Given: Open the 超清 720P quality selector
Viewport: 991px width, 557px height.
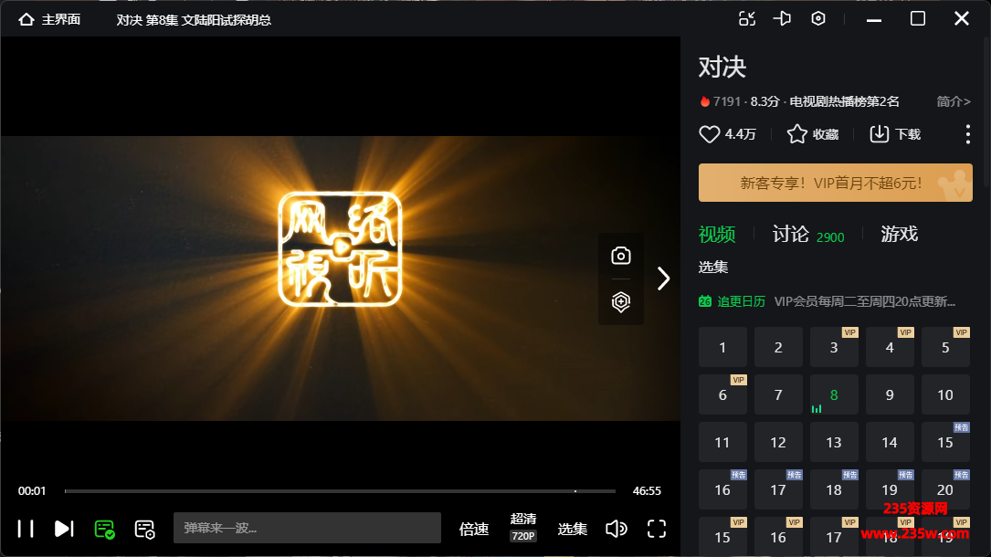Looking at the screenshot, I should tap(523, 527).
